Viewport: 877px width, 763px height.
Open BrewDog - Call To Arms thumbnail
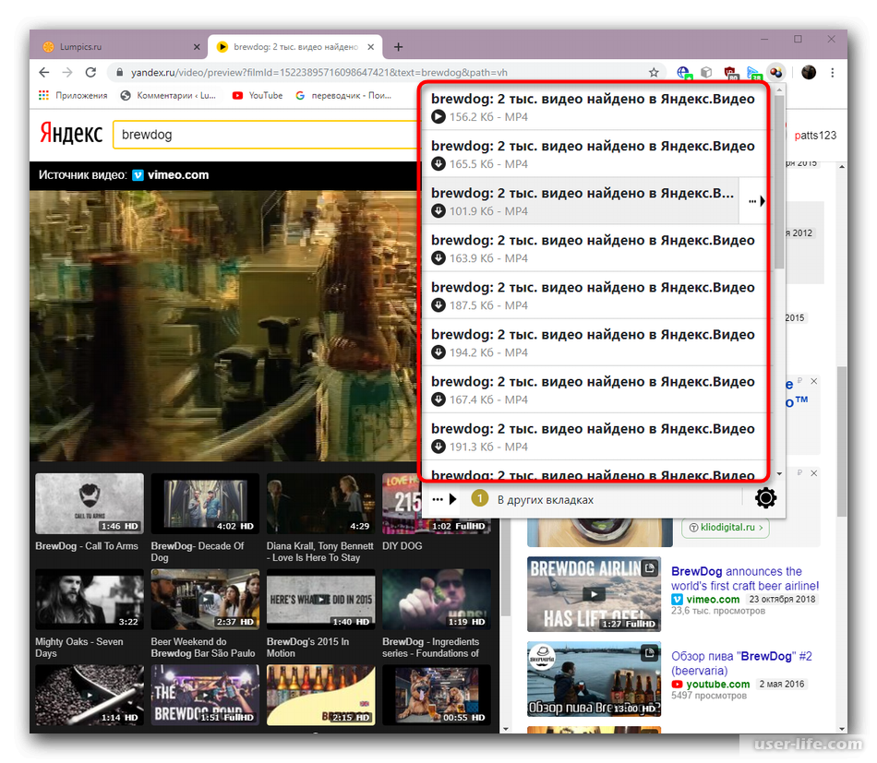90,504
